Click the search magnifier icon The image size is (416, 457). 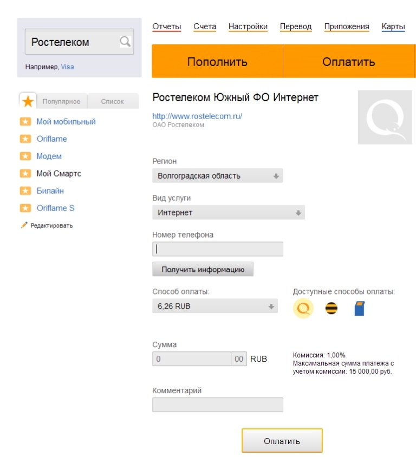(x=125, y=42)
